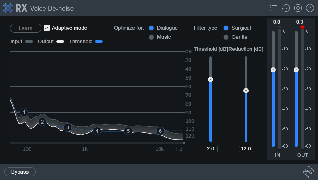Click the Bypass button
Viewport: 318px width, 180px height.
coord(20,172)
